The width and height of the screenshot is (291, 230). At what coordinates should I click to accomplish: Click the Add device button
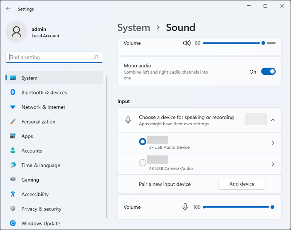(242, 184)
